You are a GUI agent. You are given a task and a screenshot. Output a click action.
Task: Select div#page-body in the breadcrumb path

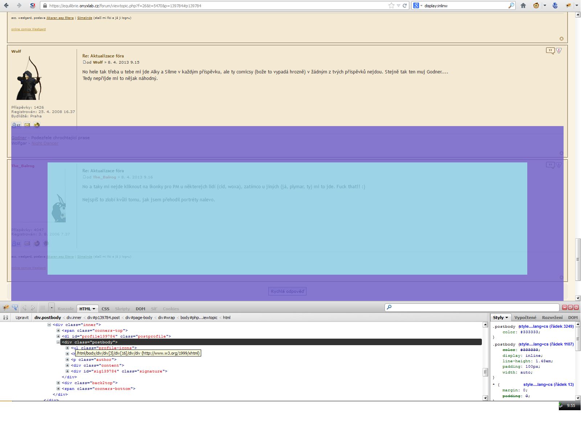pyautogui.click(x=139, y=318)
